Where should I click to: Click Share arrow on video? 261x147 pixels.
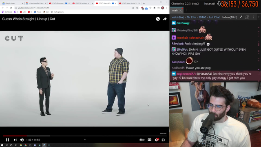tap(165, 19)
